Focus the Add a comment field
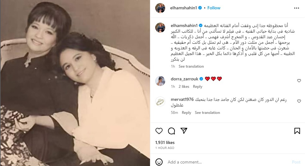 228,162
